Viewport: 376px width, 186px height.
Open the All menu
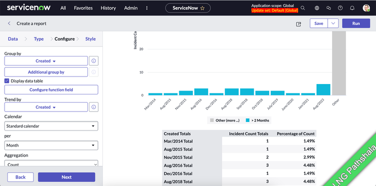(x=63, y=8)
